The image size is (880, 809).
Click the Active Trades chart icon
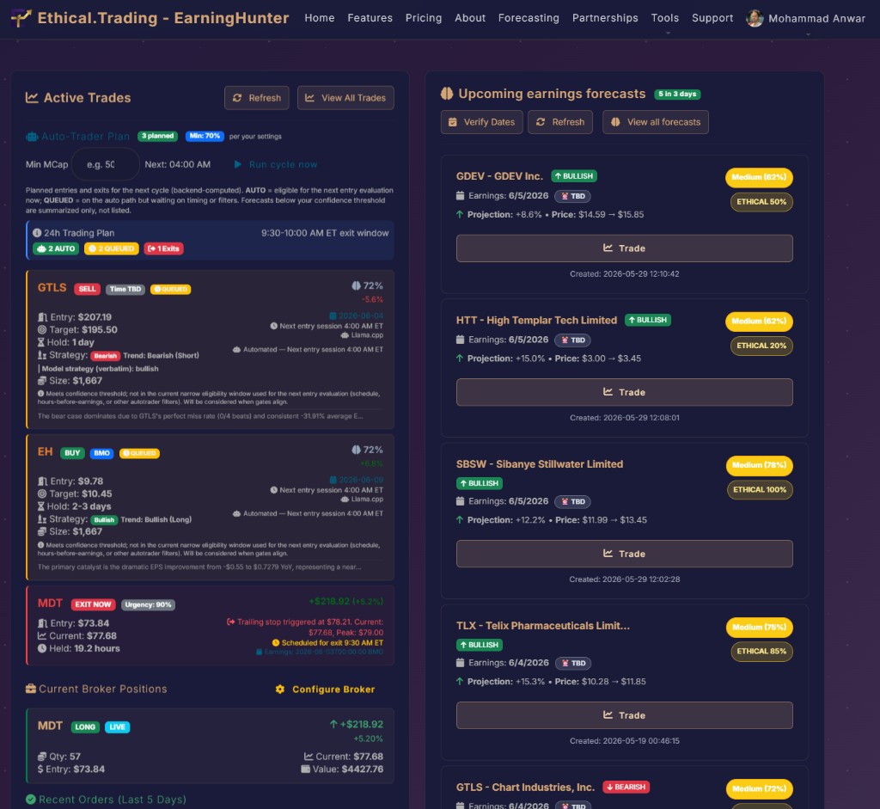32,98
